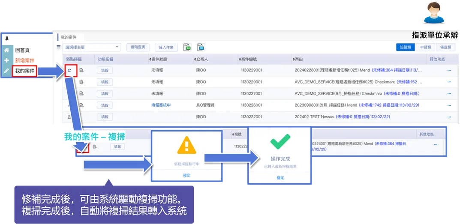Screen dimensions: 463x224
Task: Click 填報 in the 202402 TEST Nessus row
Action: pyautogui.click(x=105, y=117)
